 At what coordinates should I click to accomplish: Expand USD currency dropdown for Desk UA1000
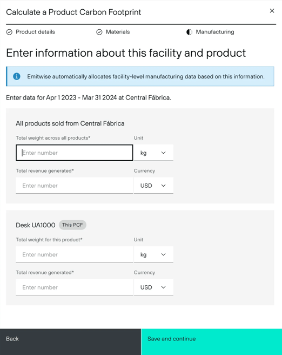point(153,287)
